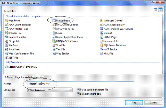Image resolution: width=166 pixels, height=108 pixels.
Task: Click the Search Online Templates... label
Action: pyautogui.click(x=23, y=67)
